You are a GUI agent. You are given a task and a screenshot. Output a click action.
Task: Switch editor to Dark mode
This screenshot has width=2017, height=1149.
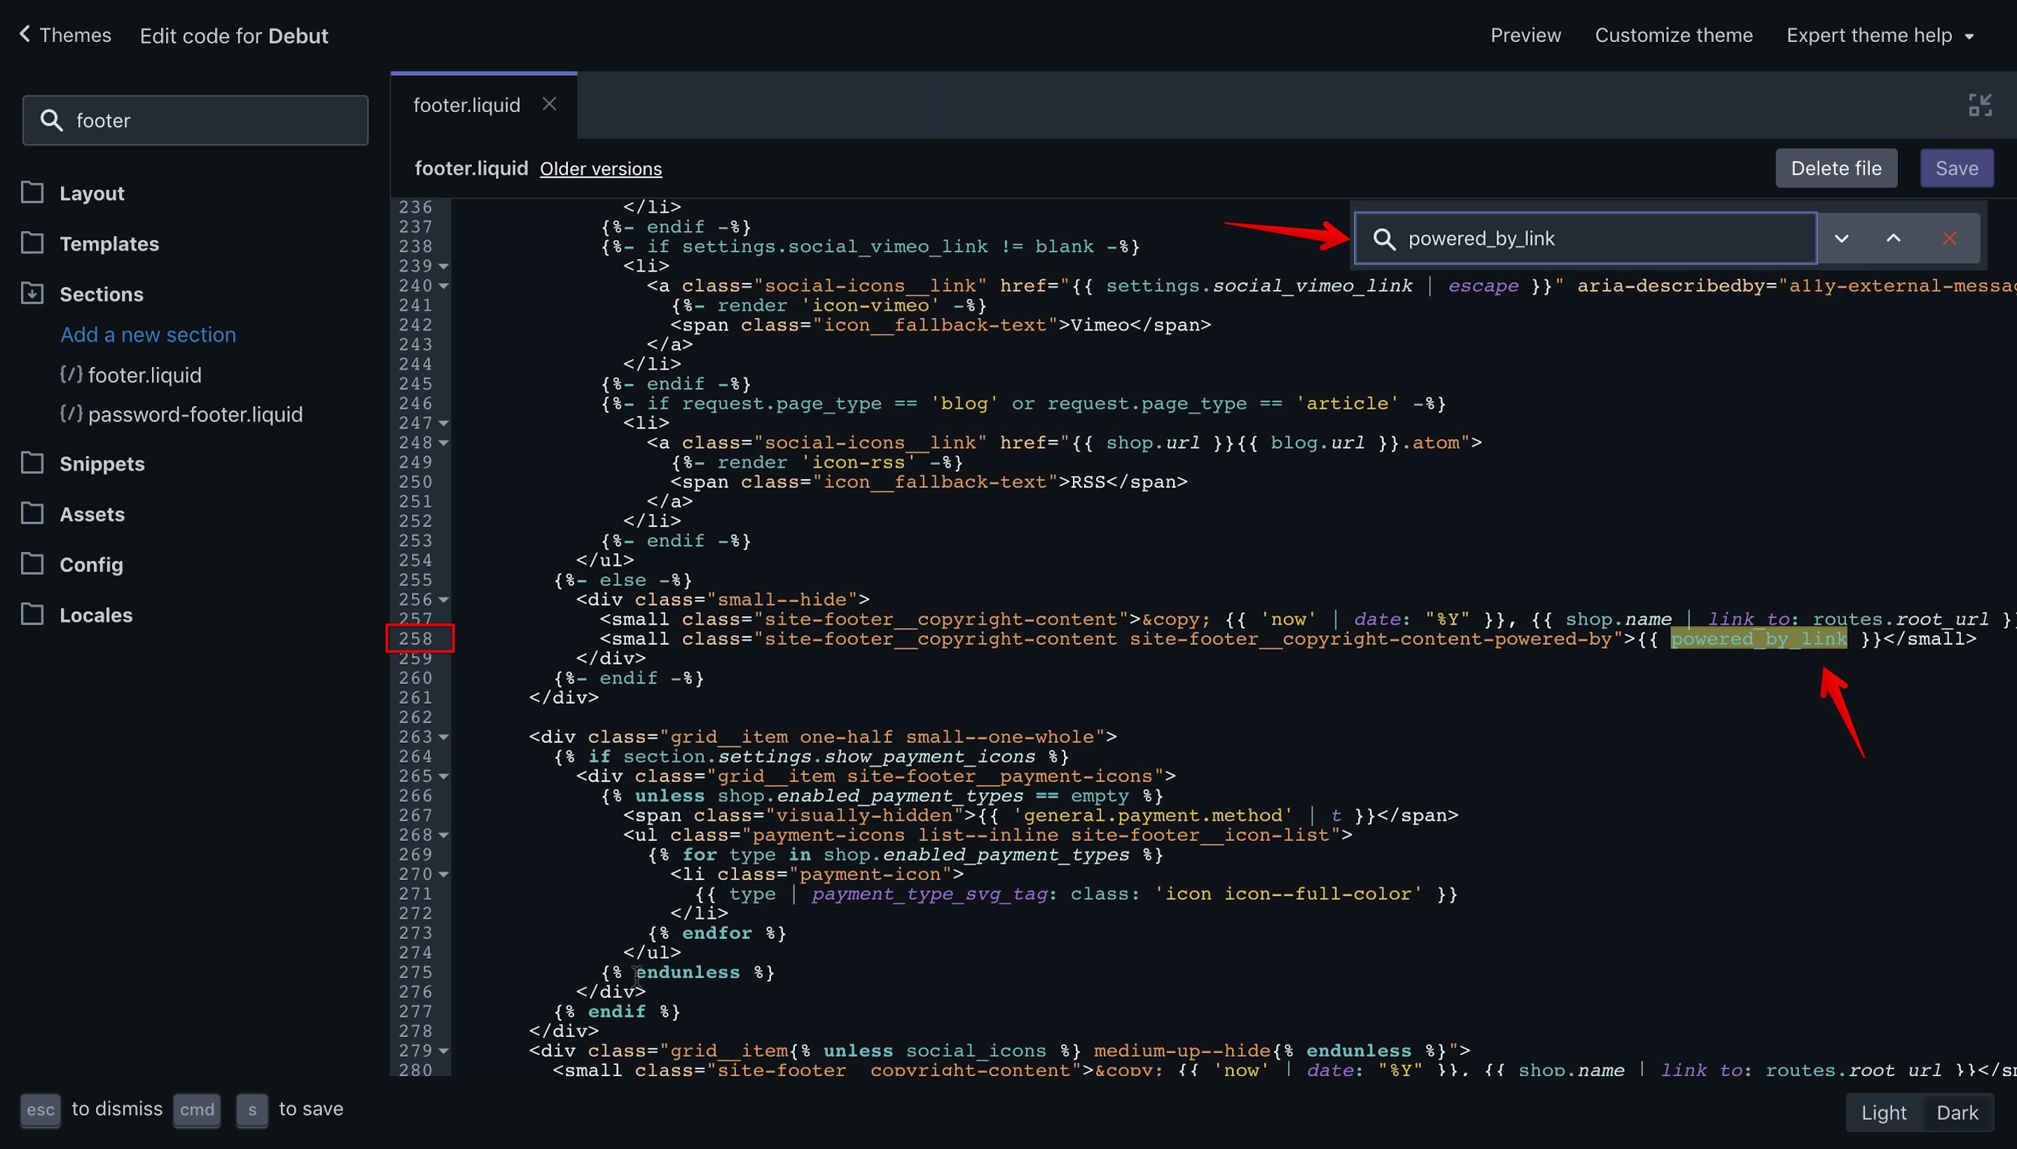pos(1957,1112)
